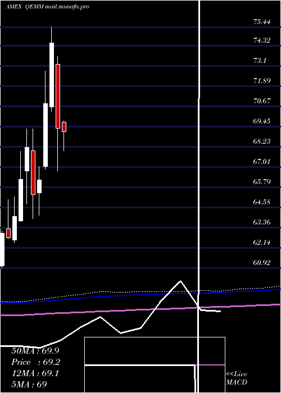
Task: Click the tallest white candlestick near 74.32
Action: (x=52, y=75)
